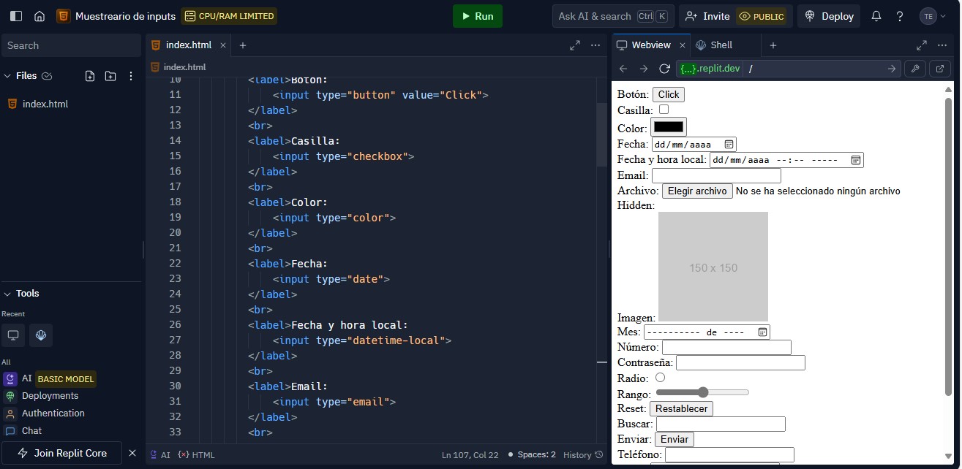Open the recent Webview tool icon
This screenshot has height=469, width=962.
click(x=13, y=335)
